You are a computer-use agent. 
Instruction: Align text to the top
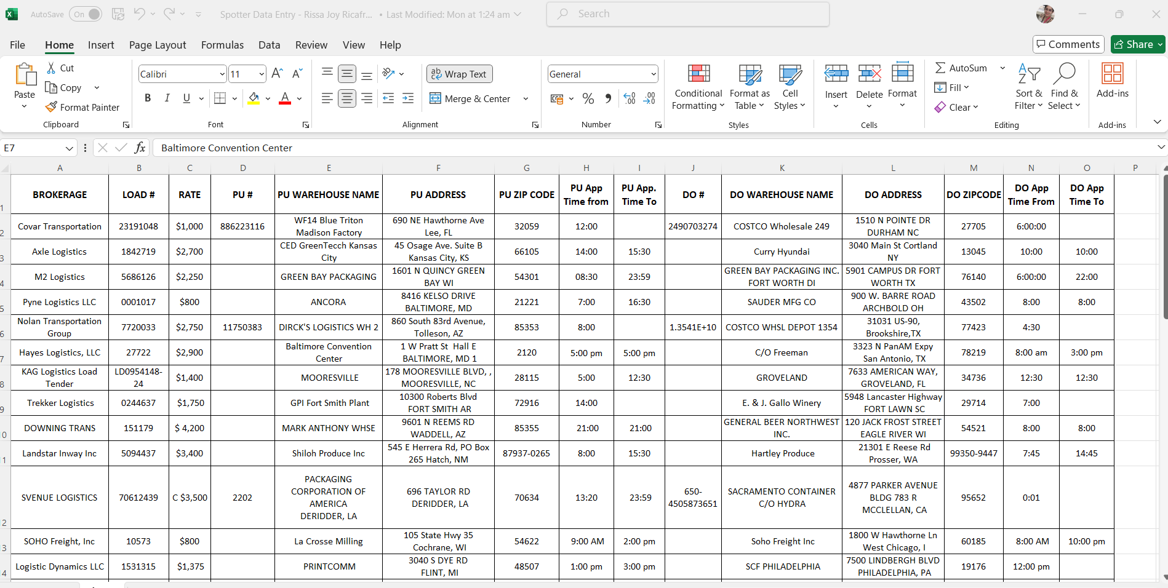(327, 74)
